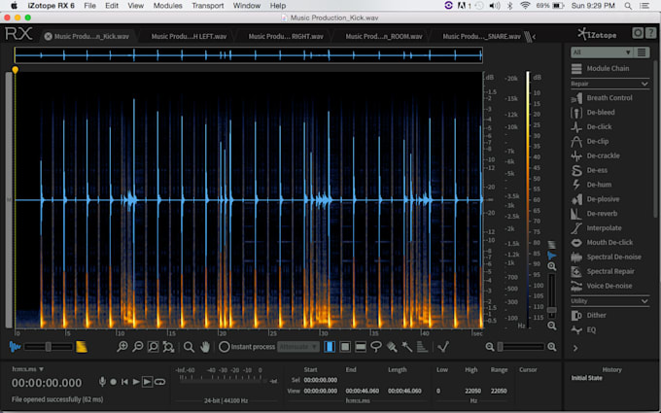The image size is (661, 413).
Task: Select the Lasso selection tool
Action: pos(375,347)
